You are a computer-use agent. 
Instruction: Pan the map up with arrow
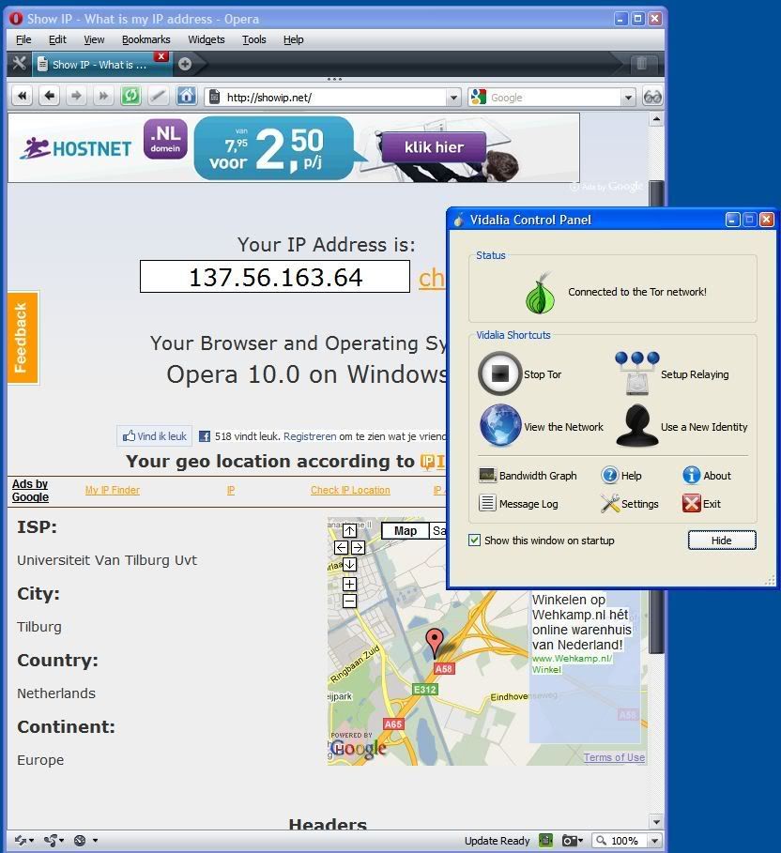[349, 530]
